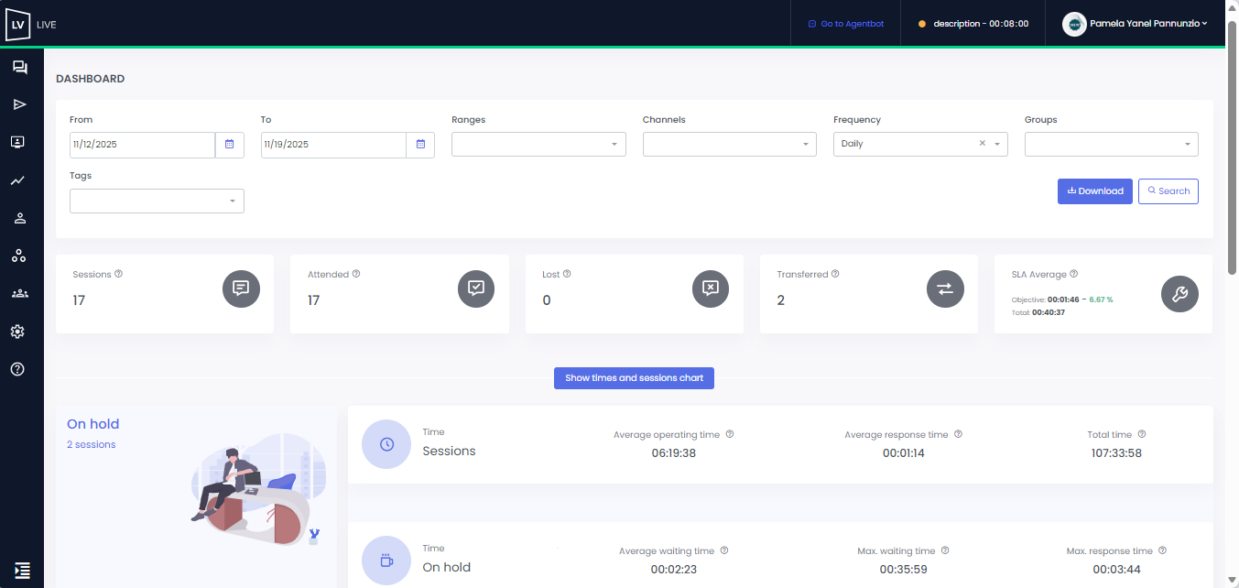1239x588 pixels.
Task: Click the Total time info icon
Action: pyautogui.click(x=1142, y=435)
